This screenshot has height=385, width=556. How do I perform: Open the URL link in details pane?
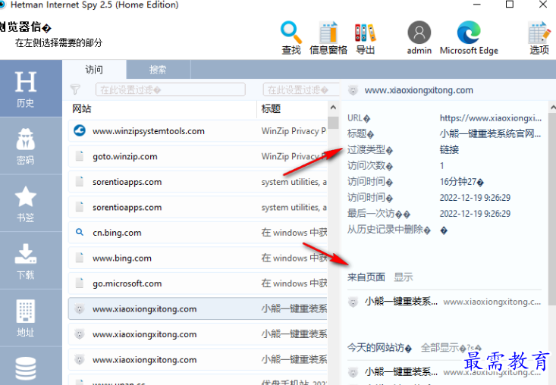(491, 118)
